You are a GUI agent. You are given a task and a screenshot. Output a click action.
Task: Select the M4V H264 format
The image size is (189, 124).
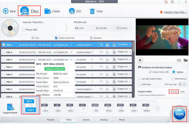tap(134, 108)
